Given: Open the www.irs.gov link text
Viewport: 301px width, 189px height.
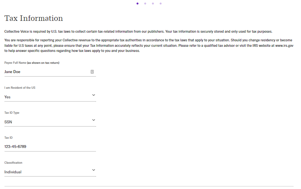Looking at the screenshot, I should [x=284, y=45].
